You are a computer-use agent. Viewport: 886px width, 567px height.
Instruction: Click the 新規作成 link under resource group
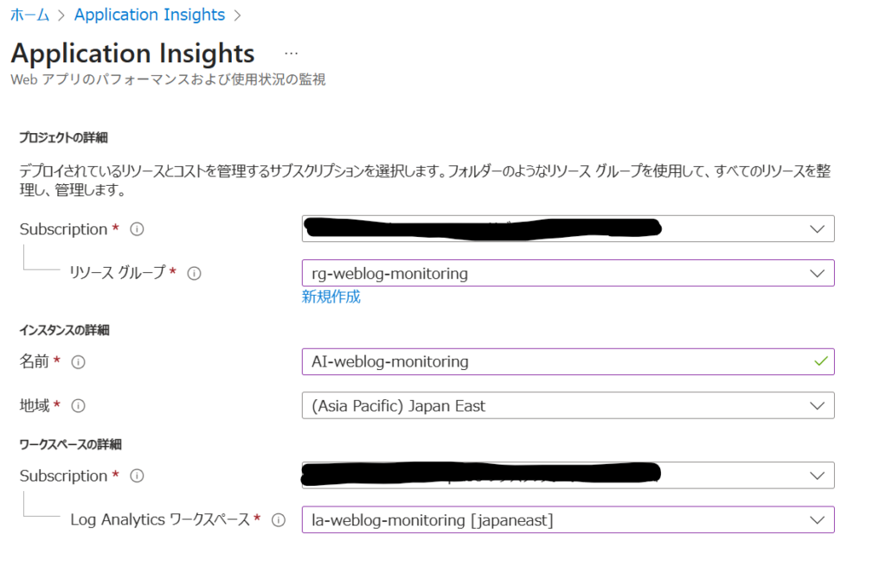click(331, 297)
